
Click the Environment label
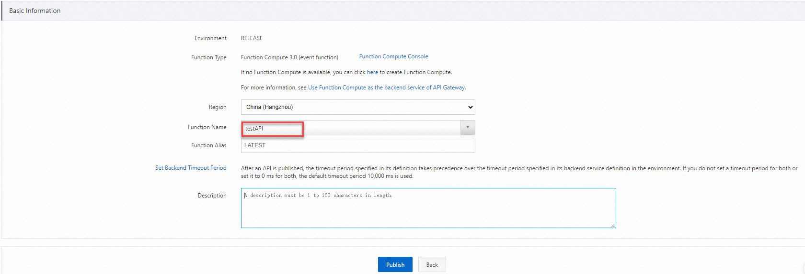(210, 38)
